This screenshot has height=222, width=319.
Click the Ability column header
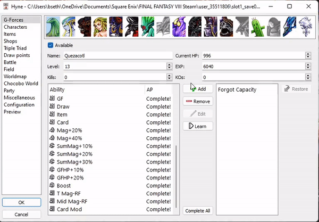click(x=96, y=89)
